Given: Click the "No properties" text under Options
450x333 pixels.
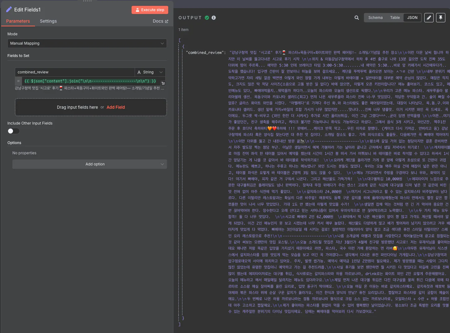Looking at the screenshot, I should click(x=24, y=153).
